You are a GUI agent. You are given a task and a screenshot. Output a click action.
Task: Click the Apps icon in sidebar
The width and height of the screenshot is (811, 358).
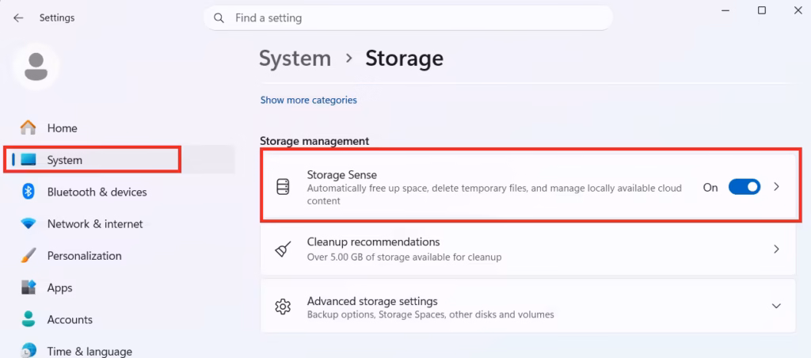coord(28,288)
